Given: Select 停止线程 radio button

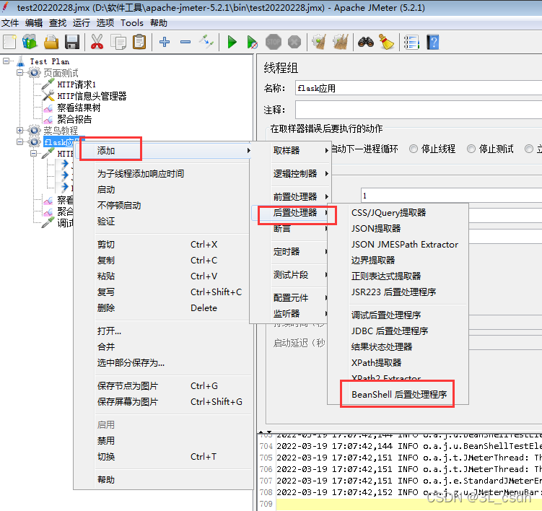Looking at the screenshot, I should click(x=414, y=149).
